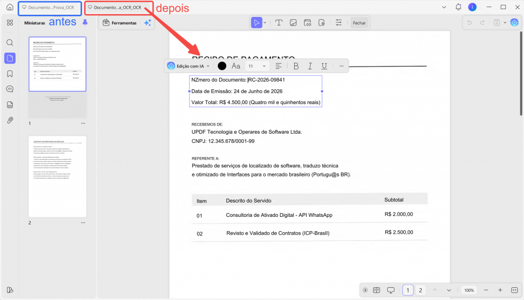Image resolution: width=524 pixels, height=300 pixels.
Task: Open the Comments panel icon
Action: pos(10,89)
